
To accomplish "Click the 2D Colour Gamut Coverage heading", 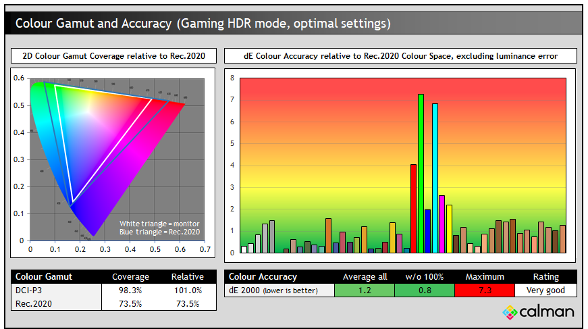I will (x=113, y=55).
